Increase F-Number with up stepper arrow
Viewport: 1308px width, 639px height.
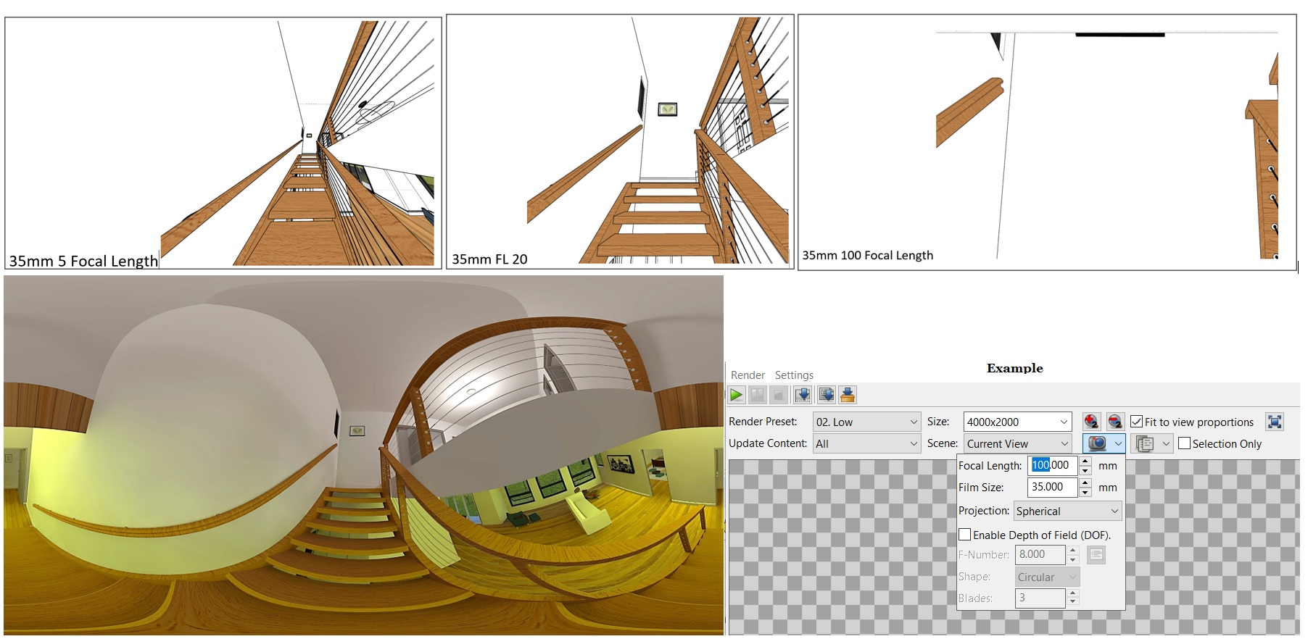click(x=1073, y=550)
